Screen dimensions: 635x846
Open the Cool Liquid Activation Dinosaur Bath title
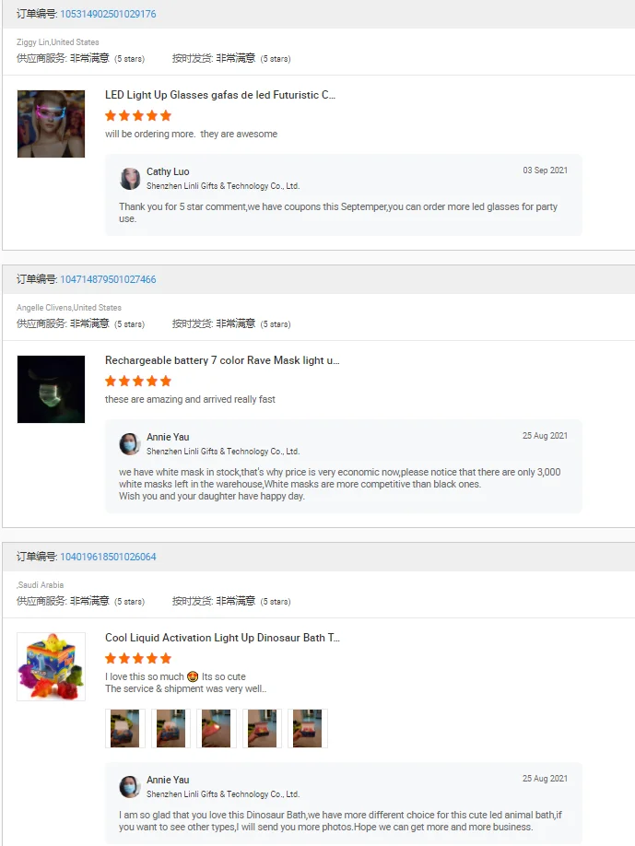[222, 638]
